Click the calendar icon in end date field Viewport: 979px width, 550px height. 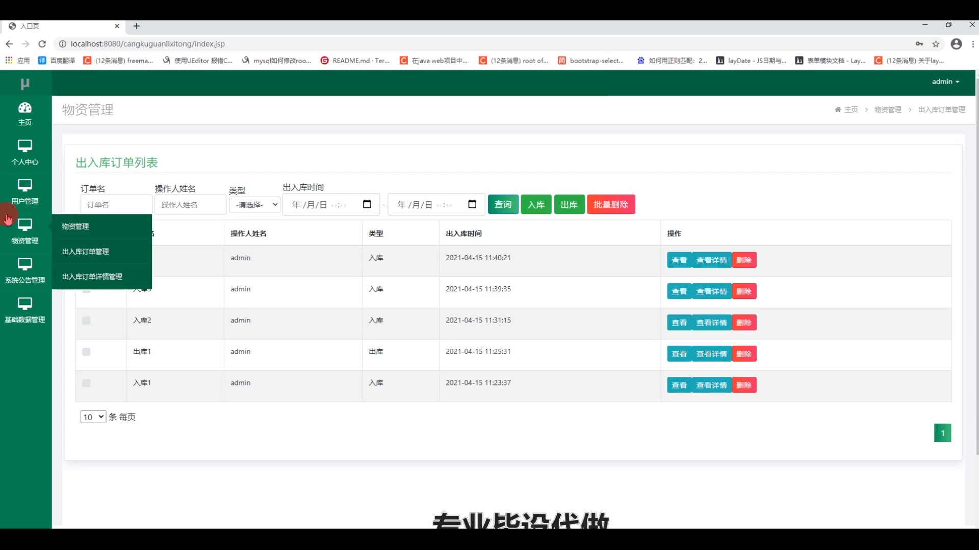tap(472, 204)
